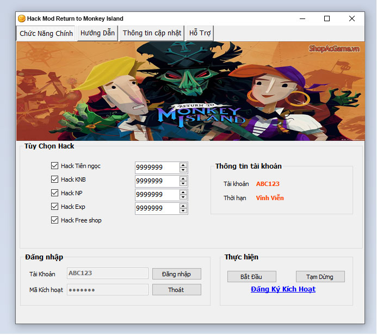Close the Hack Mod window
377x335 pixels.
point(352,18)
